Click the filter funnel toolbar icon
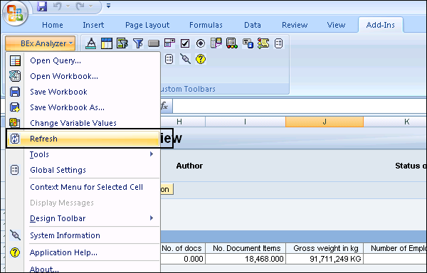 [x=138, y=43]
